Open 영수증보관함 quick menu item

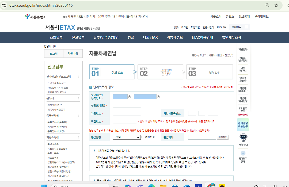[243, 79]
